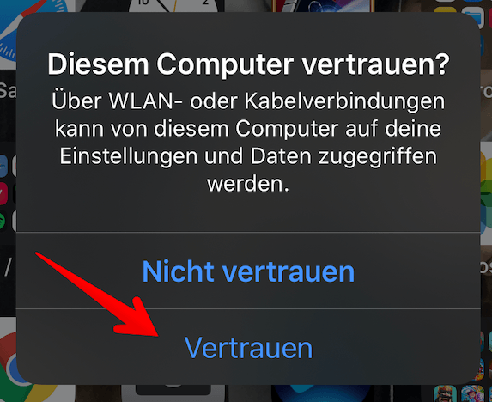Tap the red checkmark icon in folder
Viewport: 492px width, 402px height.
(3, 193)
